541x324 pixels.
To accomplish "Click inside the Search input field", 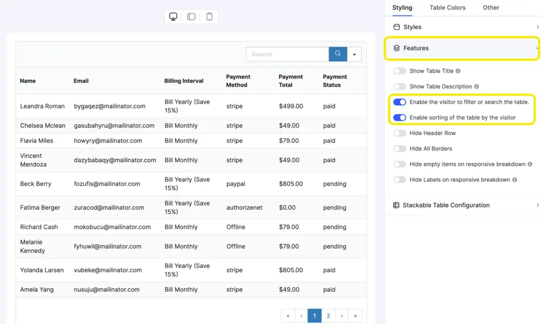I will [288, 54].
